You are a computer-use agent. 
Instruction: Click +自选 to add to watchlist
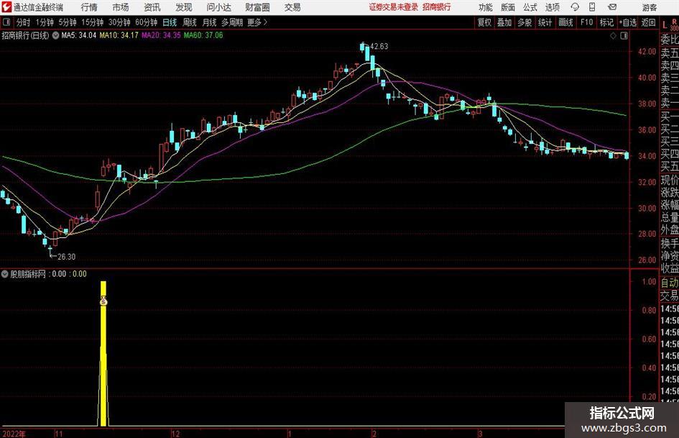point(628,22)
